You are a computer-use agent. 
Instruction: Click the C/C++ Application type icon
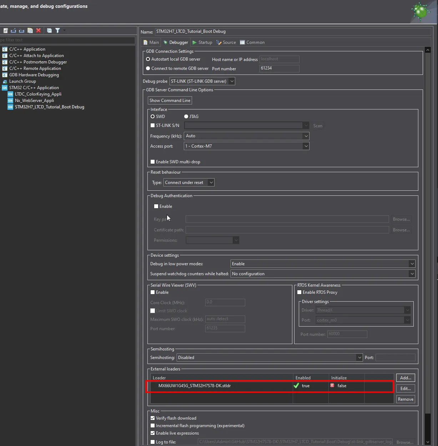[5, 49]
